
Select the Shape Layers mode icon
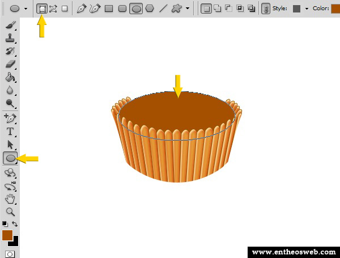[42, 9]
